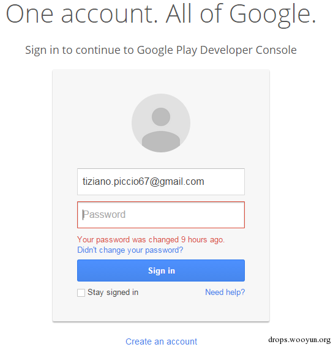Enable the Stay signed in checkbox
The height and width of the screenshot is (347, 333).
81,293
